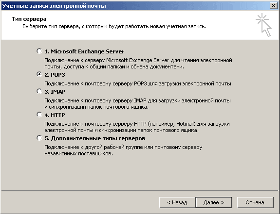Close the dialog with the X icon
This screenshot has width=280, height=214.
(273, 6)
